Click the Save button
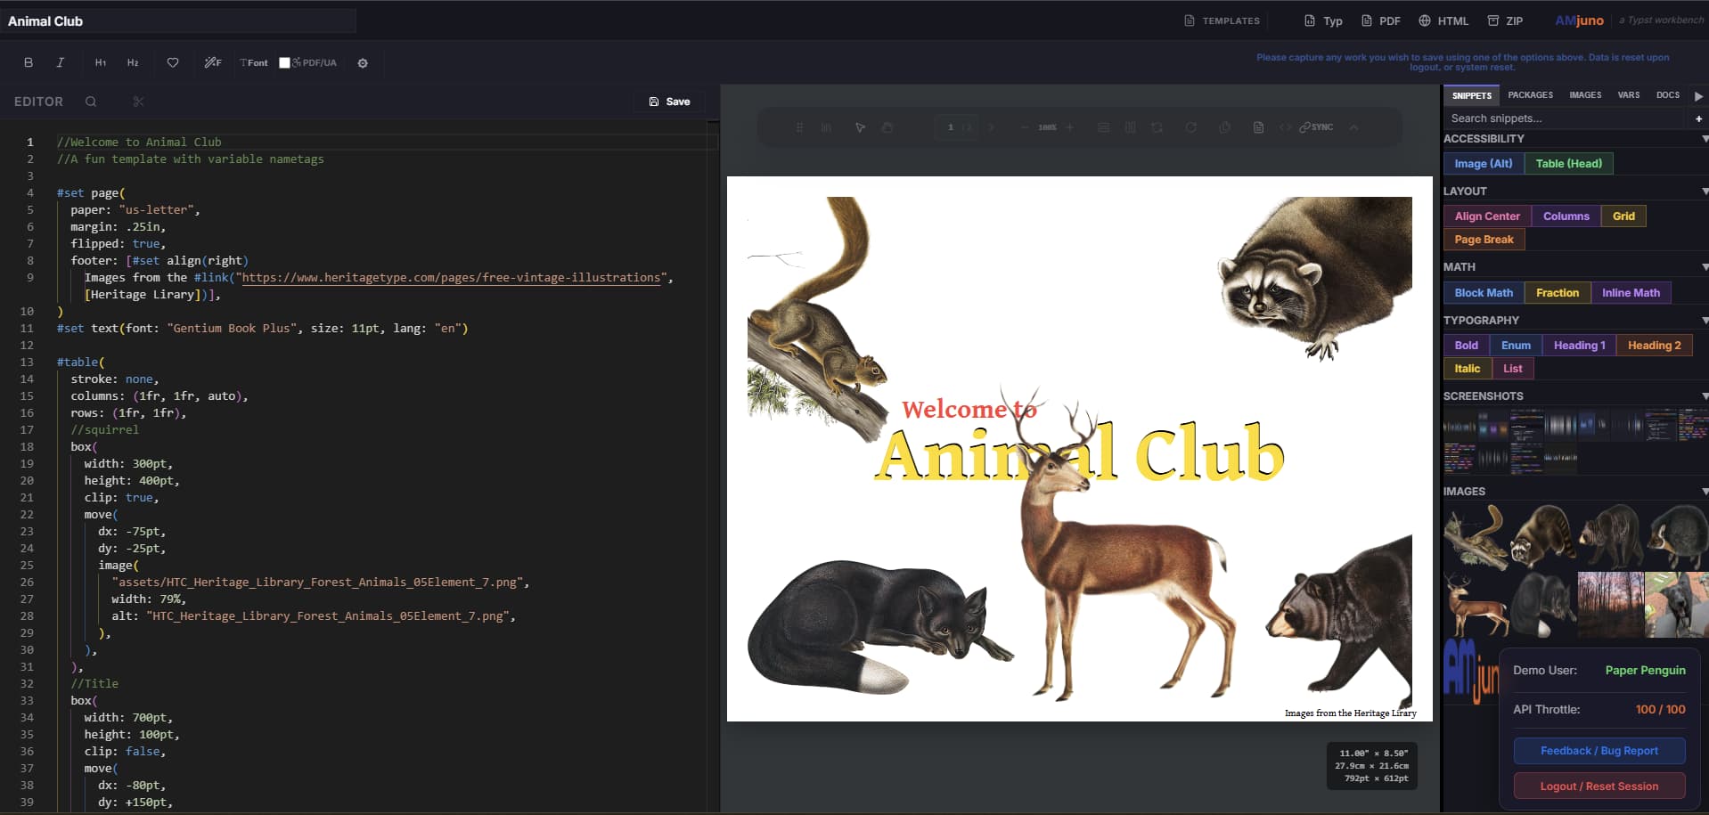 tap(669, 102)
